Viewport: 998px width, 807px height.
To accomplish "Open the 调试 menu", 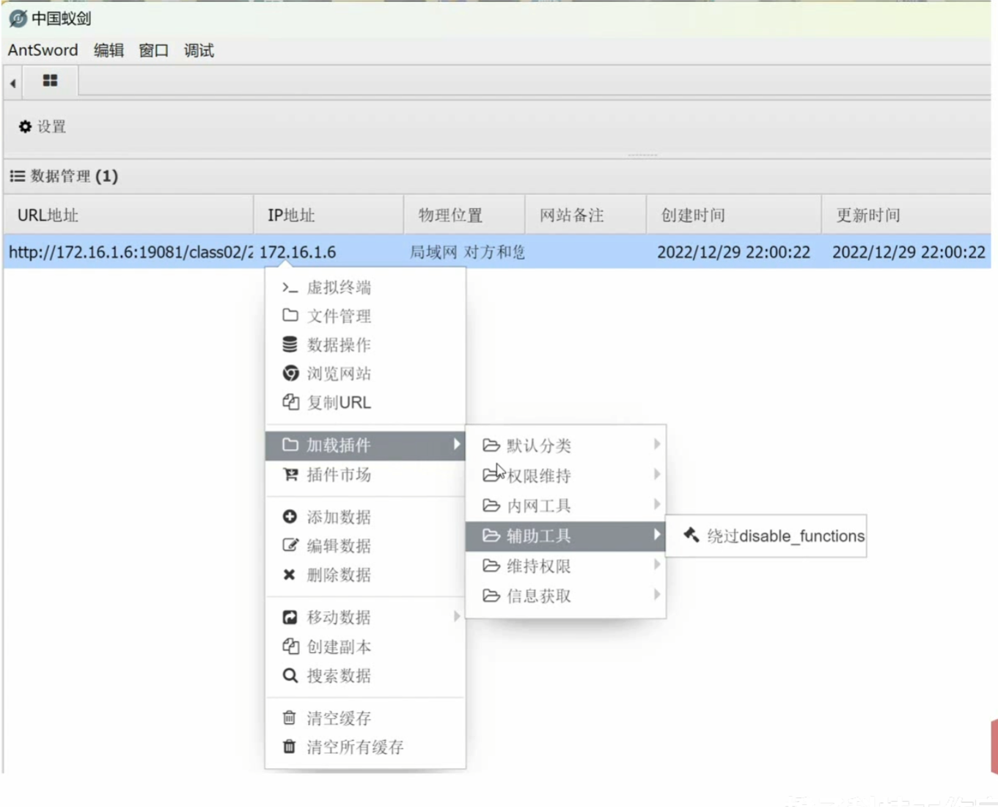I will click(199, 51).
